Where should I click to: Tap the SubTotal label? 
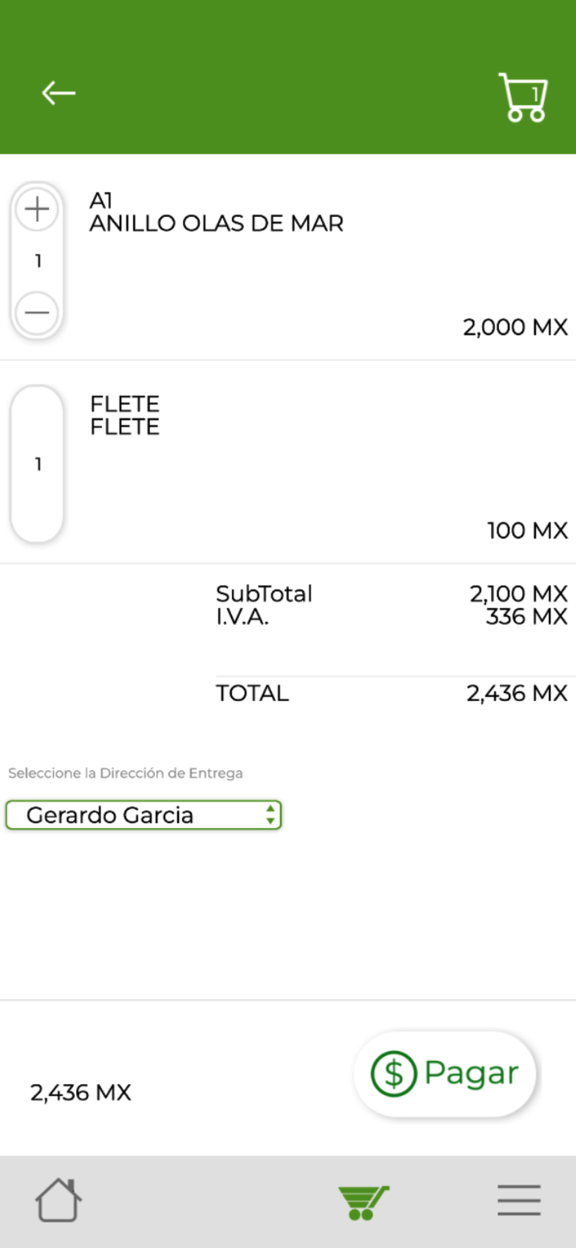pos(264,594)
